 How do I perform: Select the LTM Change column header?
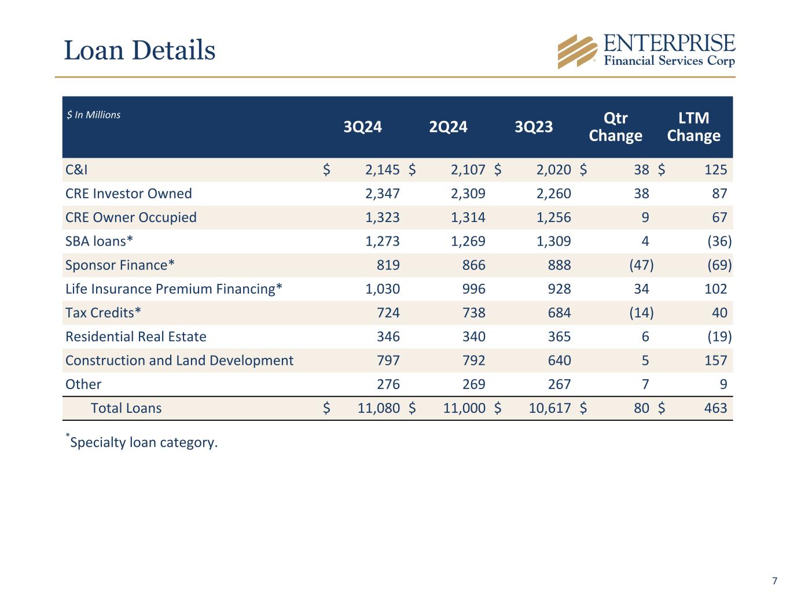(x=693, y=127)
